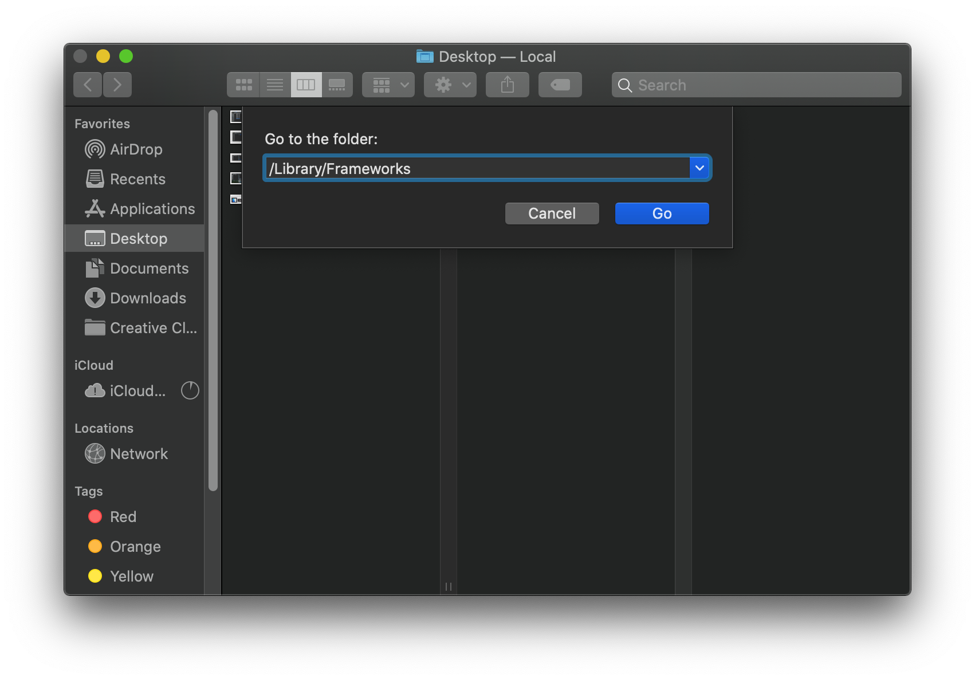The height and width of the screenshot is (680, 975).
Task: Click the Locations section header
Action: [104, 428]
